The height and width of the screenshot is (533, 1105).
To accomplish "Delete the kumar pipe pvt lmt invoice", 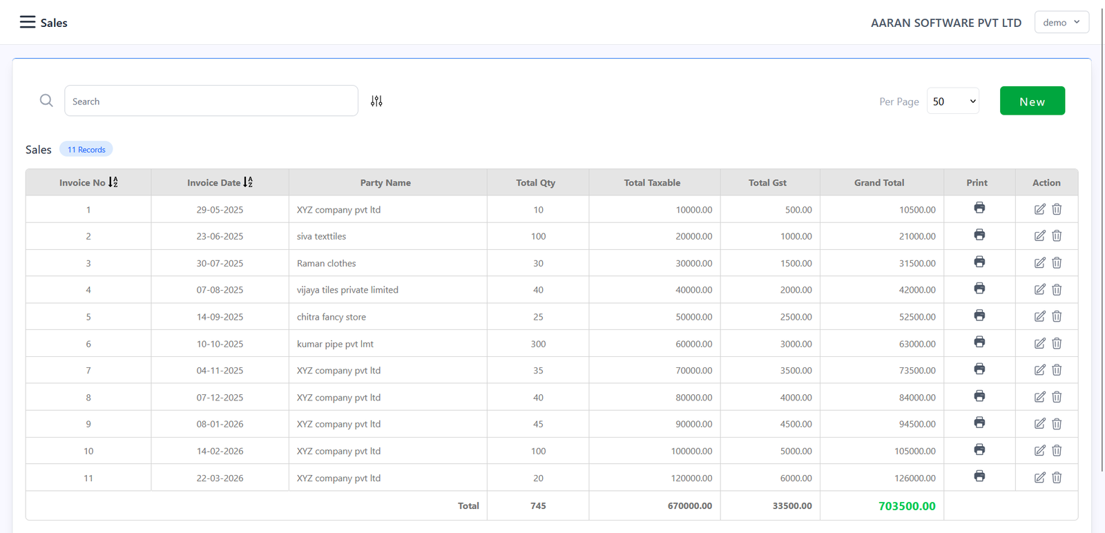I will [x=1057, y=343].
